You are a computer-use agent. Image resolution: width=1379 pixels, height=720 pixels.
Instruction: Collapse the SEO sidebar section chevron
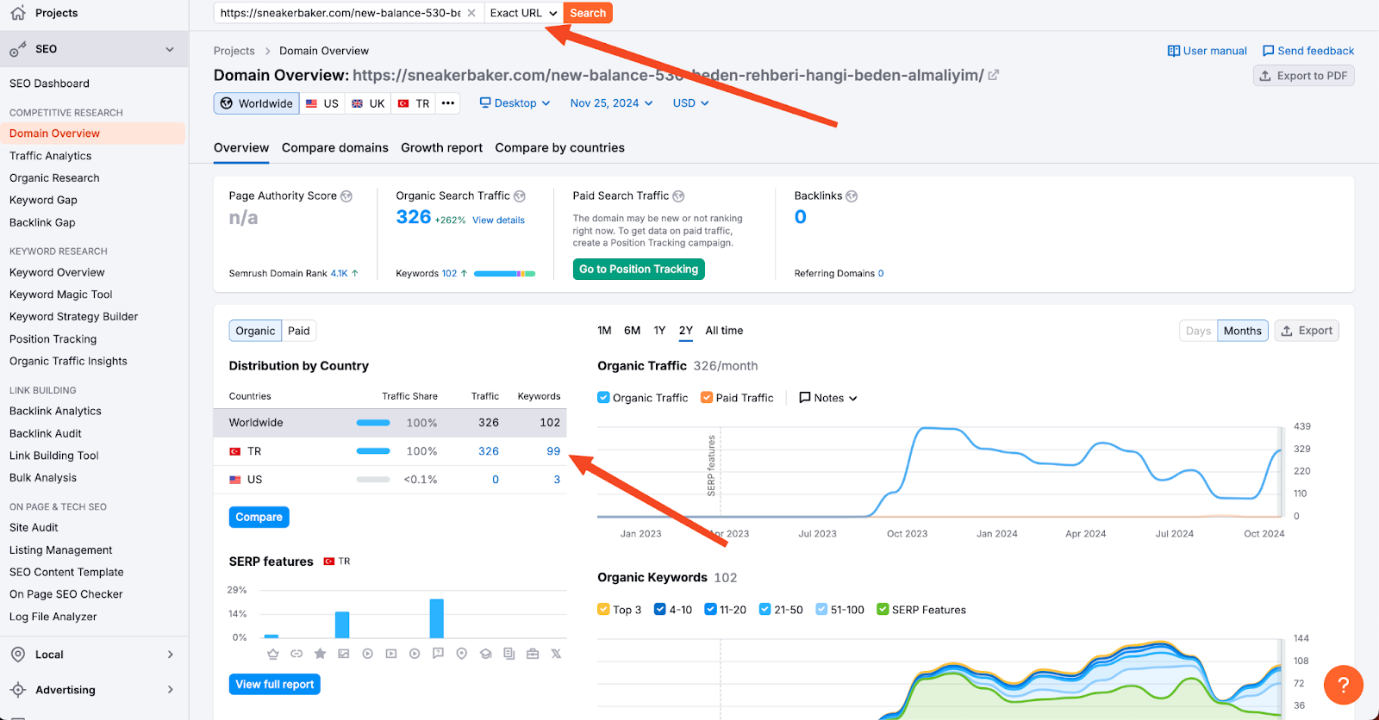coord(170,49)
